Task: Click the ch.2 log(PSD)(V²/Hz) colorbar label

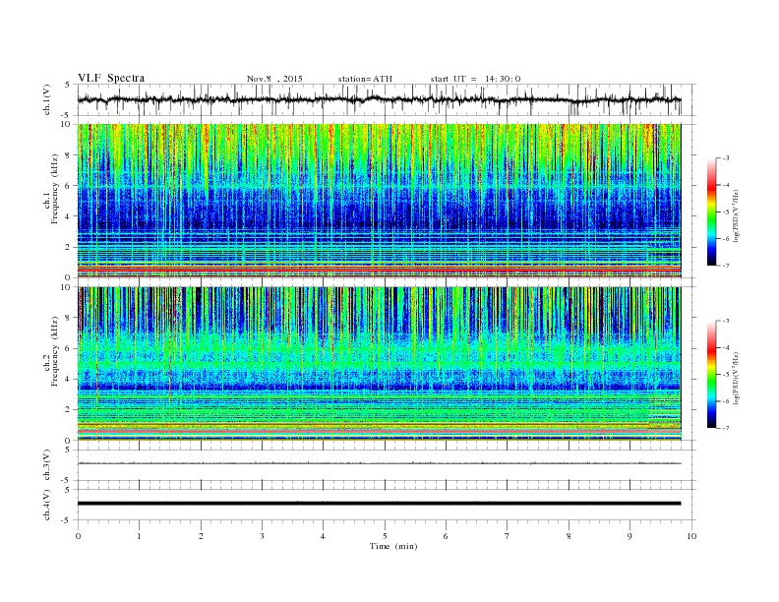Action: [737, 378]
